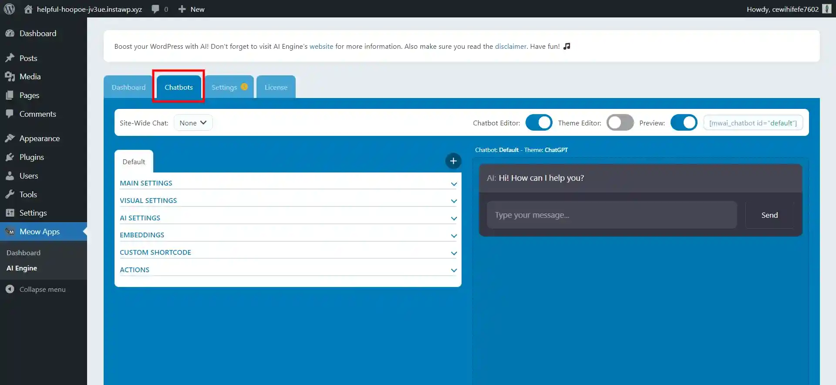Open the License tab
This screenshot has height=385, width=836.
[x=276, y=87]
